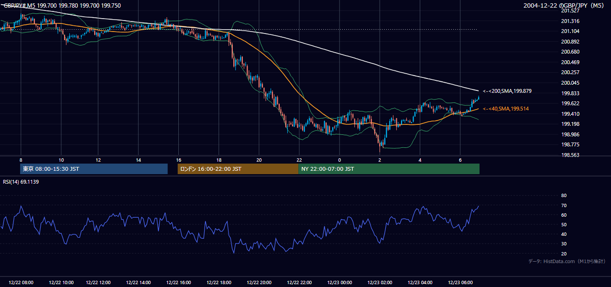Click RSI axis level 60
Screen dimensions: 611x287
point(564,215)
